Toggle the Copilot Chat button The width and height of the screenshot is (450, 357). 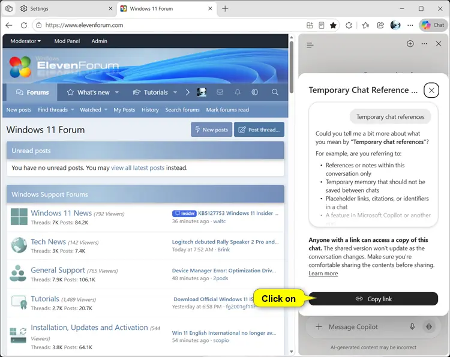[433, 25]
